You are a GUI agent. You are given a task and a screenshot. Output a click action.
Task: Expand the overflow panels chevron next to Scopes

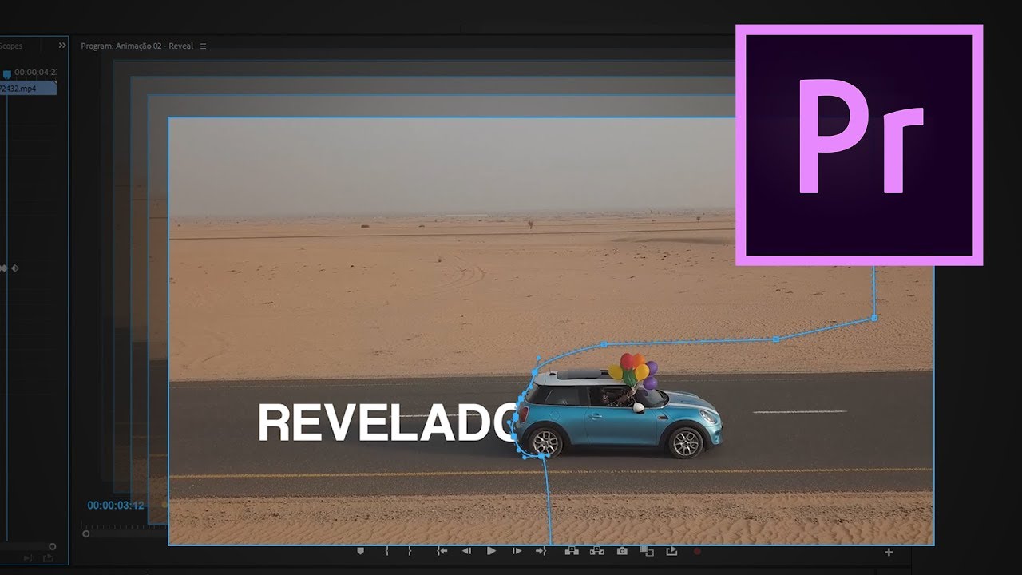pos(62,46)
